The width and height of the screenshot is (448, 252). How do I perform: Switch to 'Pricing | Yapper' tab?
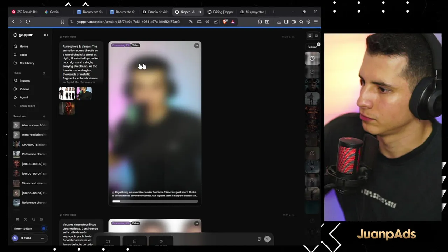click(220, 12)
